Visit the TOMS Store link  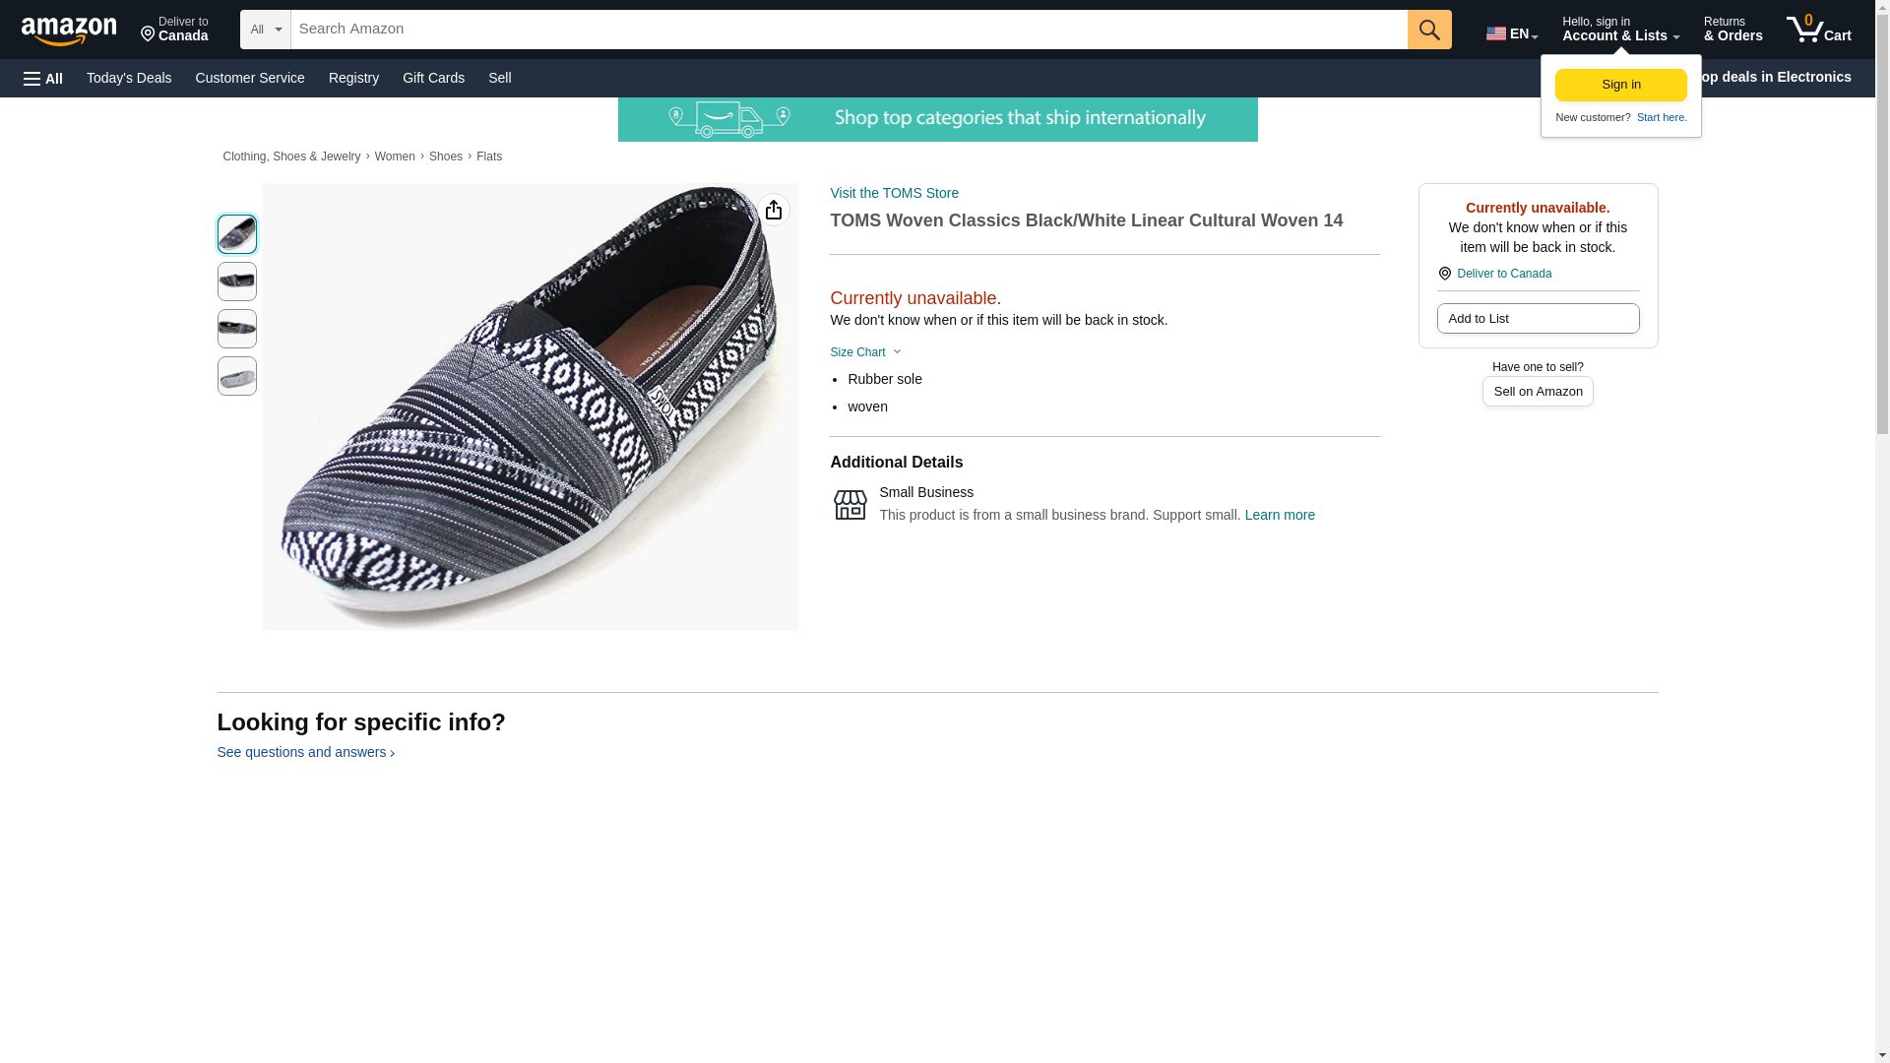click(894, 193)
